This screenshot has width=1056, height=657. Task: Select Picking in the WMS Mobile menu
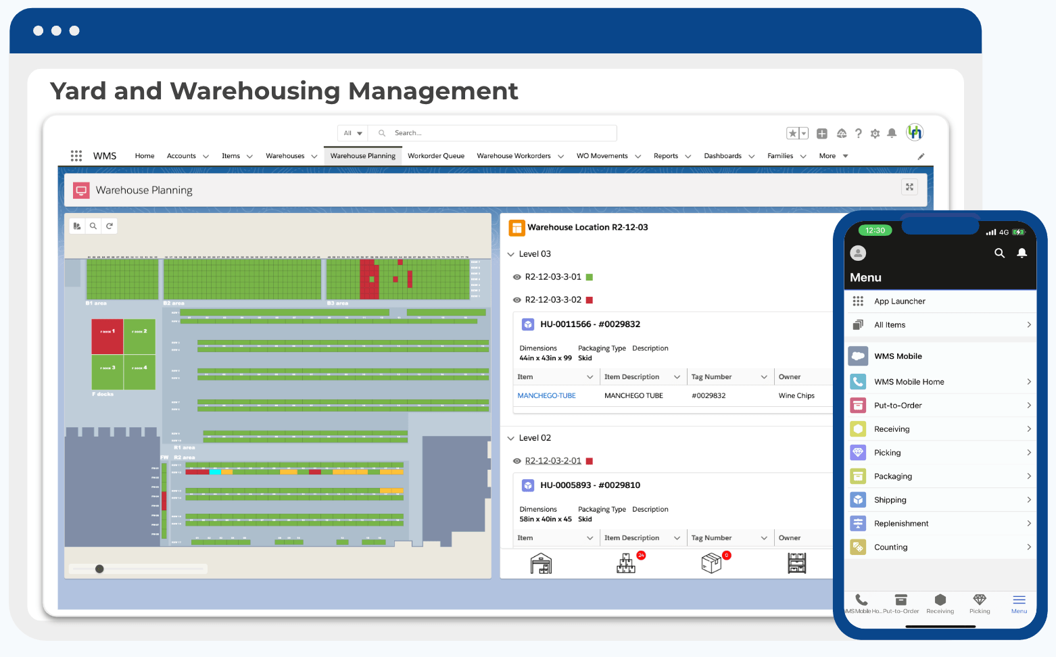886,452
